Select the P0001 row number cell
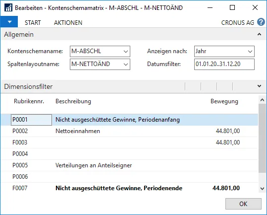This screenshot has width=267, height=215. [32, 120]
